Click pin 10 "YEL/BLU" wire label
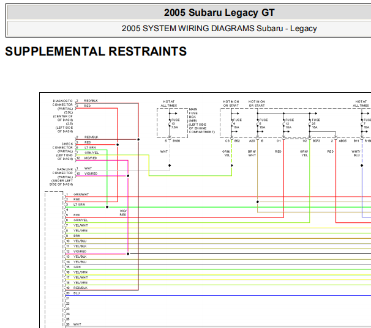Screen dimensions: 371x328 80,241
